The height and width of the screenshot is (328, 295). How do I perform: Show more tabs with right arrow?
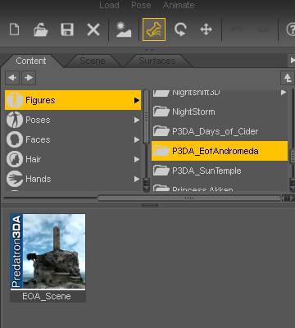(x=292, y=60)
